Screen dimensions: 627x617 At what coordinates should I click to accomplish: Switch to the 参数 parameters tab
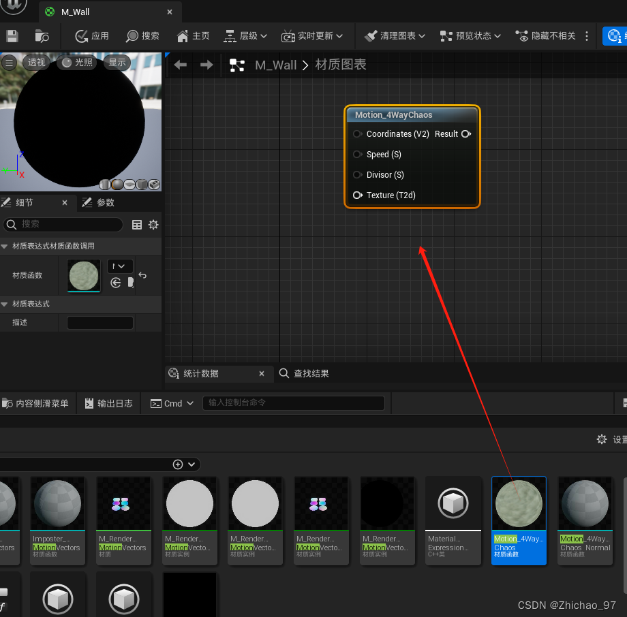[99, 203]
